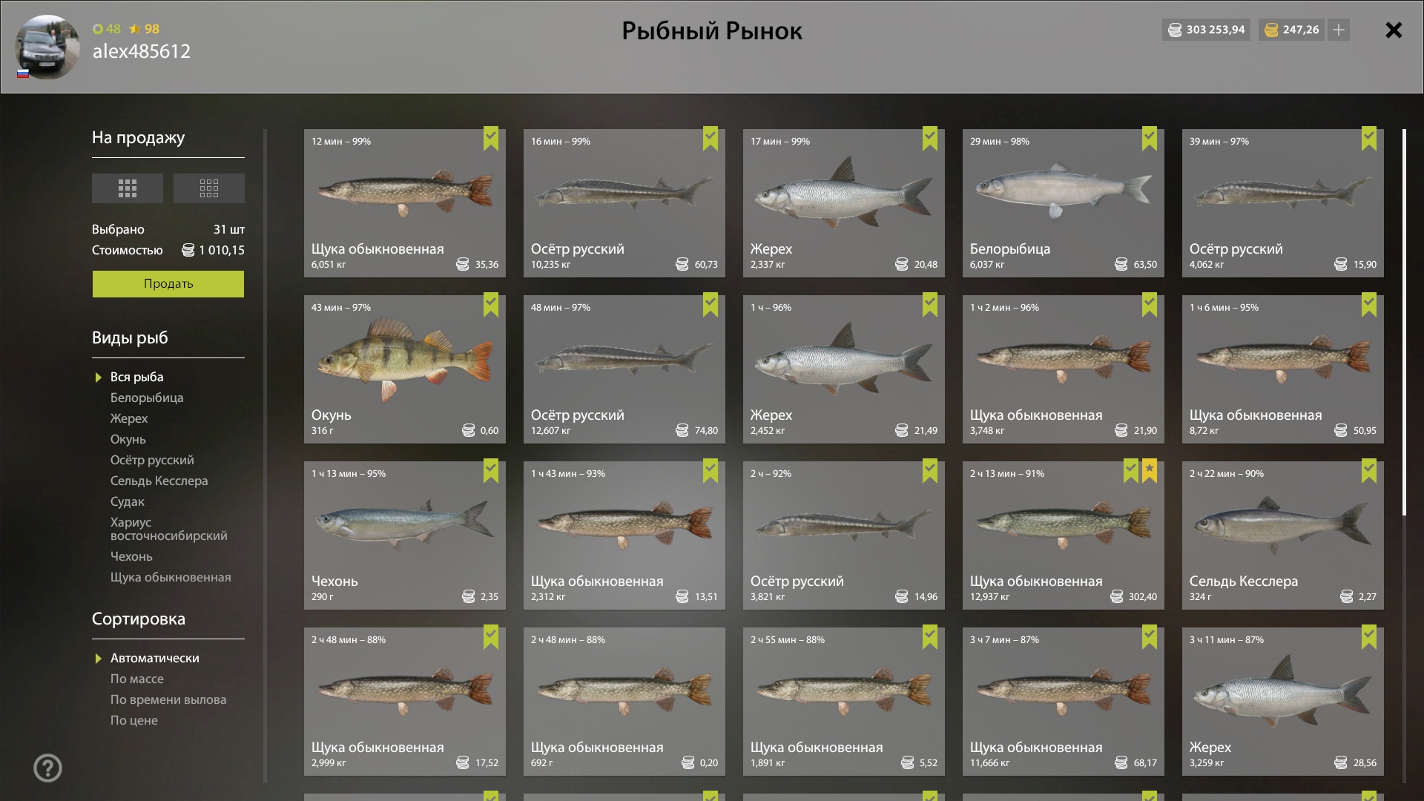Open the Жерех 3,259 кг fish card
This screenshot has width=1424, height=801.
[x=1283, y=702]
